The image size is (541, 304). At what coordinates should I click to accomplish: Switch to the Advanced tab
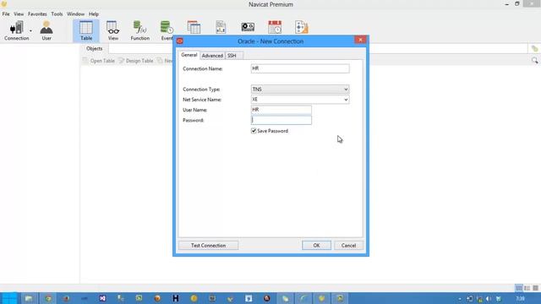(x=212, y=56)
